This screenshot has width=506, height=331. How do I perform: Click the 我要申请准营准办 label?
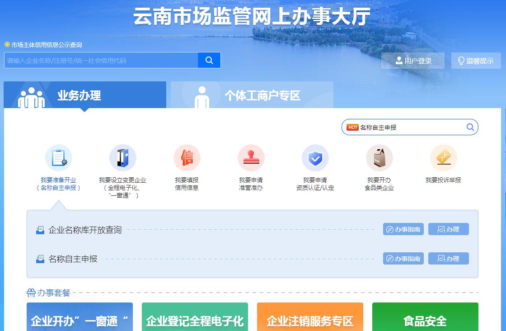click(x=251, y=184)
